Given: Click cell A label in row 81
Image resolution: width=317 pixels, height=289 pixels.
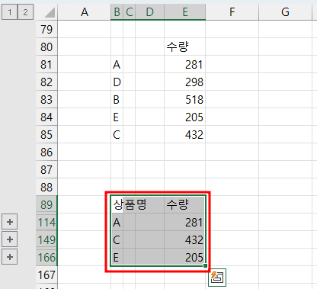Looking at the screenshot, I should pyautogui.click(x=117, y=64).
